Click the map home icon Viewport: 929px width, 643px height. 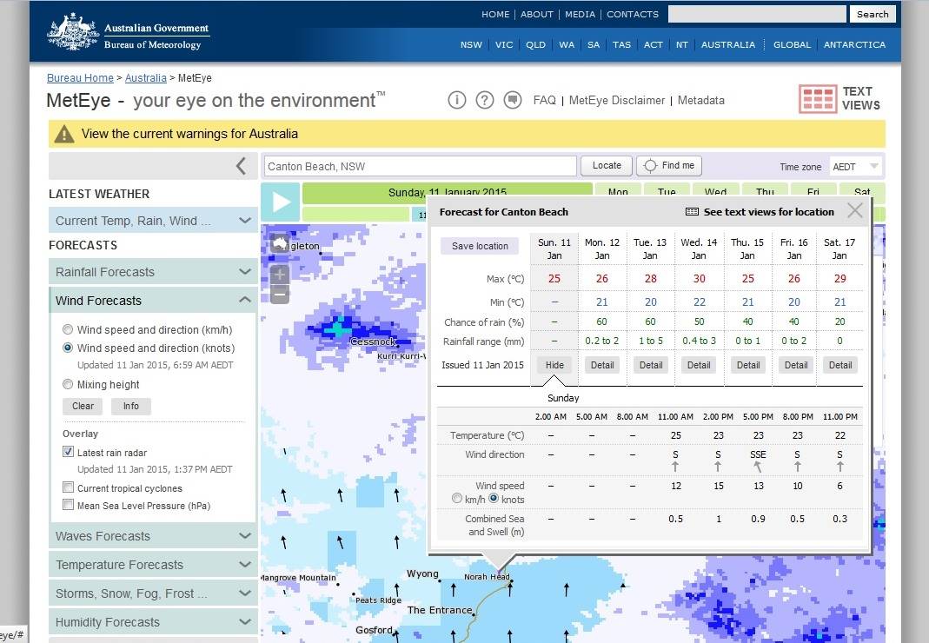pos(280,244)
